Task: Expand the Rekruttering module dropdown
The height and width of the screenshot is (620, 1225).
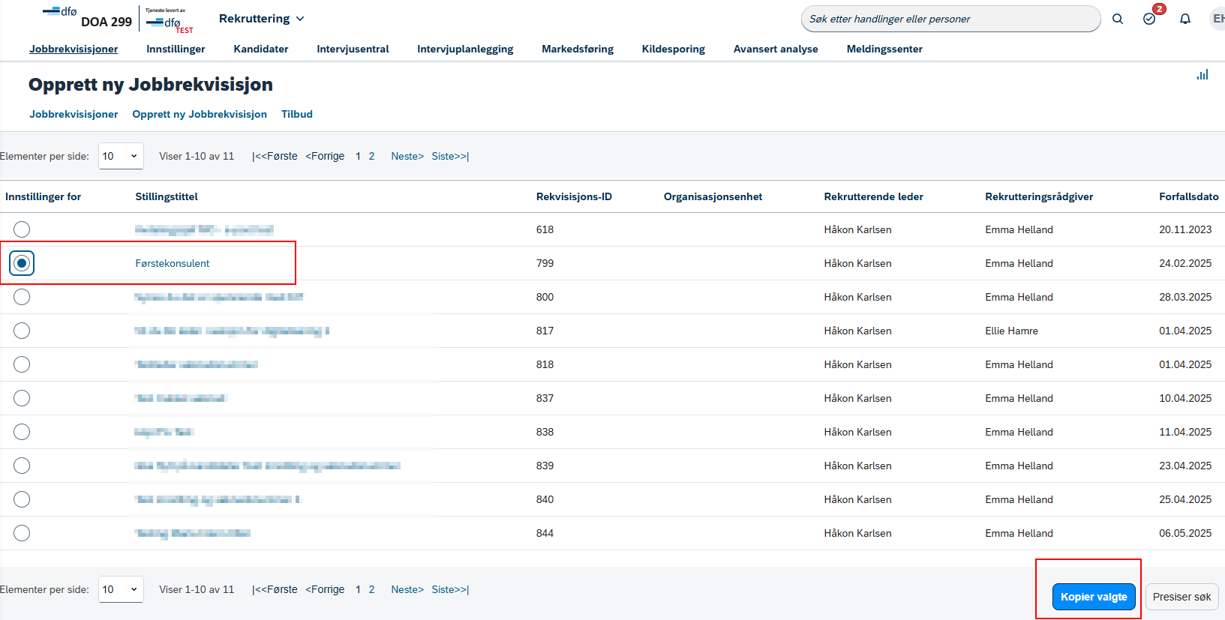Action: click(262, 19)
